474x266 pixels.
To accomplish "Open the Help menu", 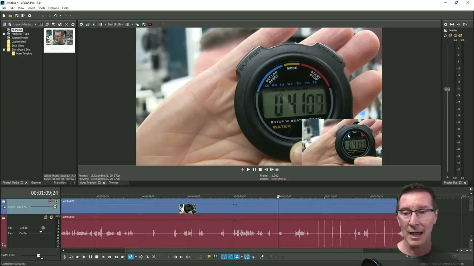I will pyautogui.click(x=65, y=8).
